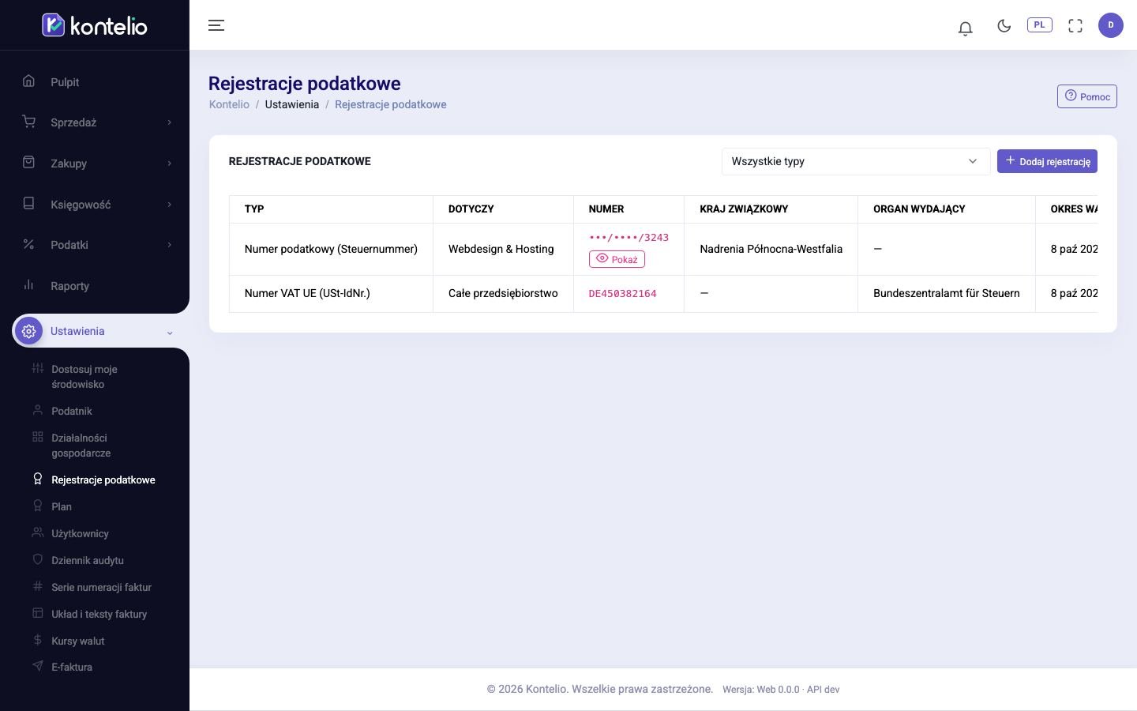Toggle dark mode moon icon
Screen dimensions: 1137x711
(x=1004, y=25)
